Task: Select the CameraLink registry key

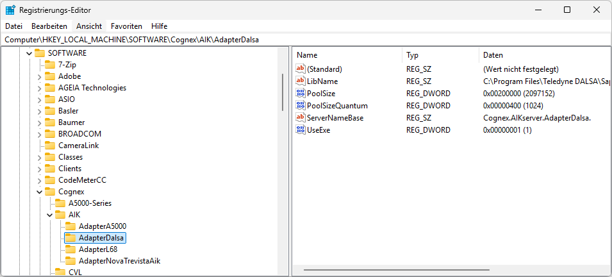Action: 79,146
